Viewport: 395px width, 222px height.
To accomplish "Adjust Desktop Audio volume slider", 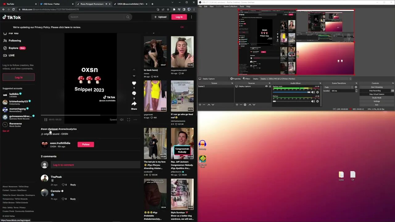I will click(x=292, y=92).
